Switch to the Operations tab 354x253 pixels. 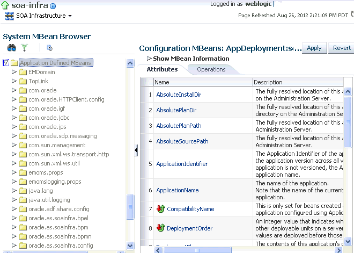coord(211,69)
